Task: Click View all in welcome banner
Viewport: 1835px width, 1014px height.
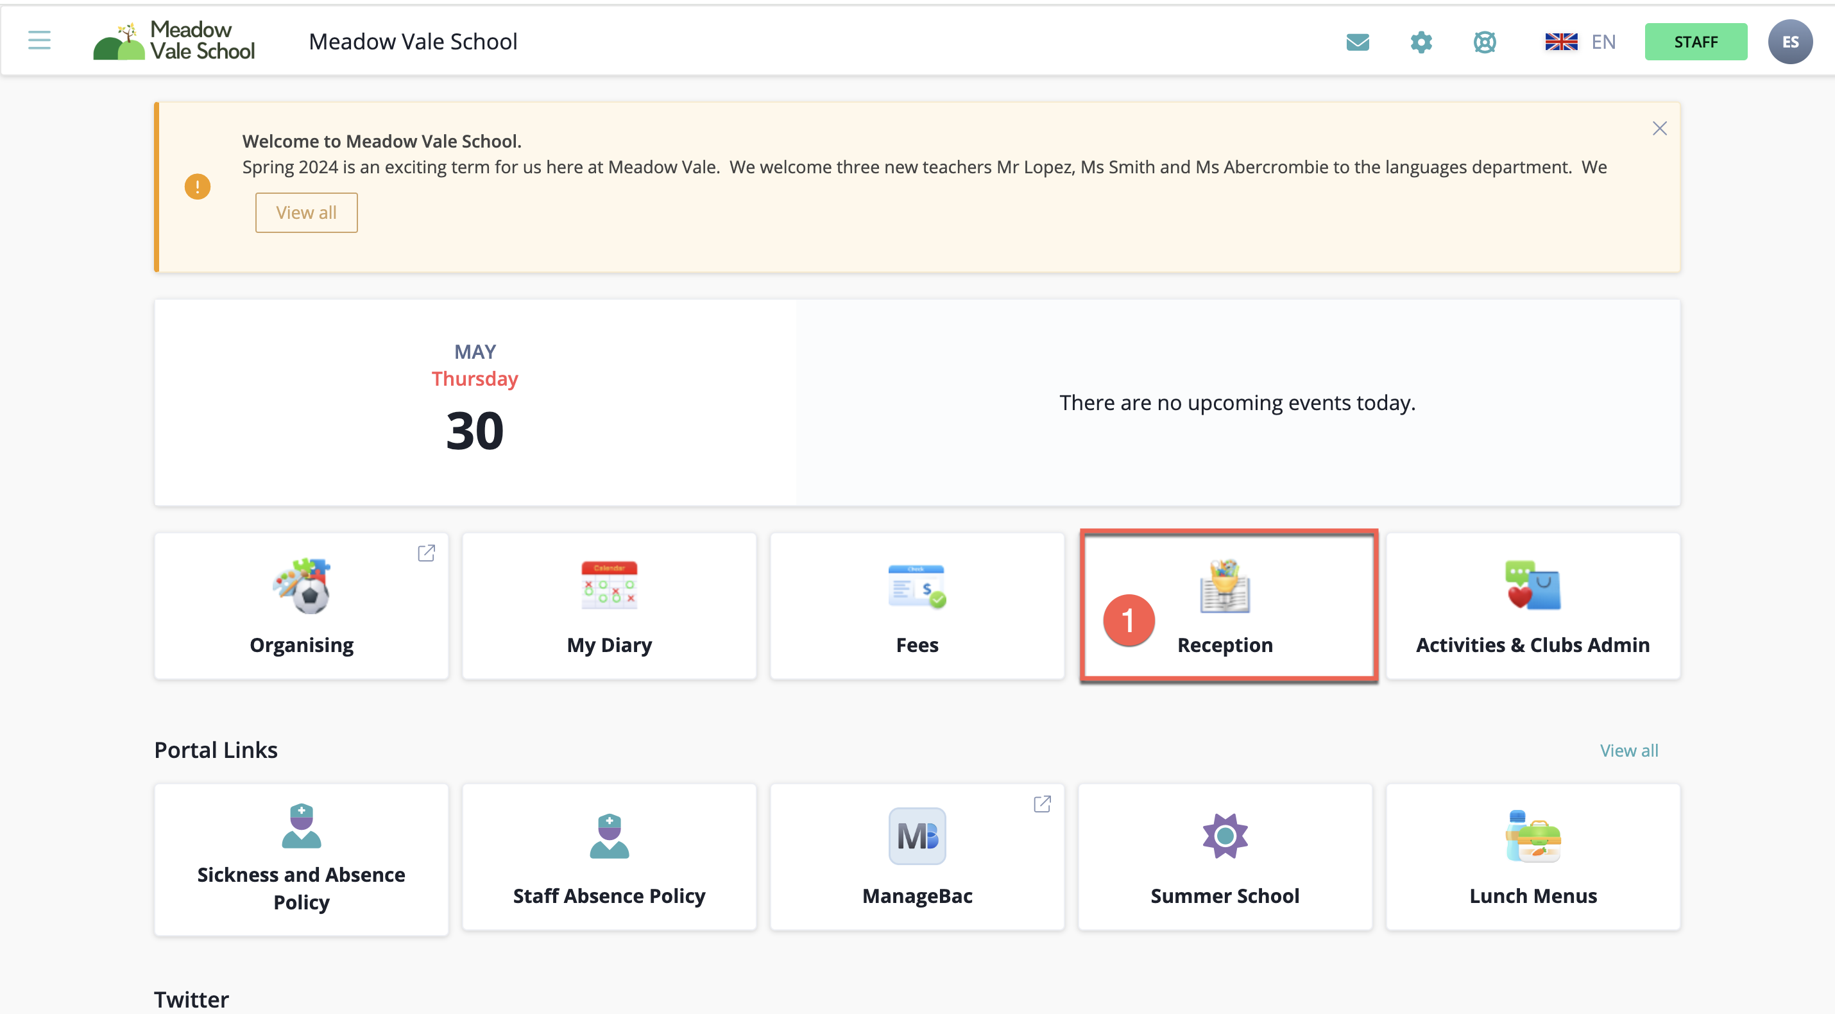Action: 306,212
